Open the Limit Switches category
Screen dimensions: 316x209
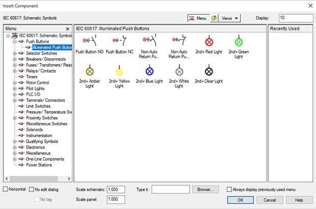38,106
